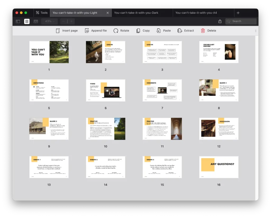
Task: Close the You-can't-take-it-with-you-Light tab
Action: point(107,13)
